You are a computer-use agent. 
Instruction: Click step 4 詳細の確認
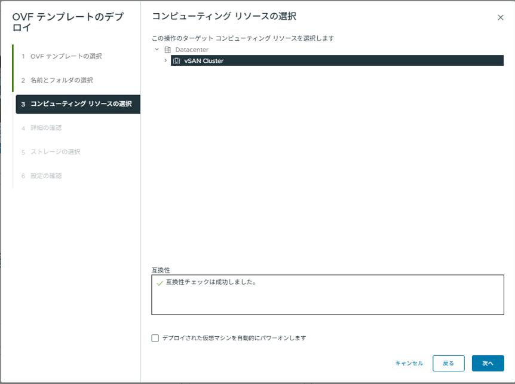click(x=41, y=128)
